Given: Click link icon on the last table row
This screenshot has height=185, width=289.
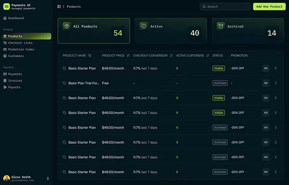Looking at the screenshot, I should [x=266, y=172].
